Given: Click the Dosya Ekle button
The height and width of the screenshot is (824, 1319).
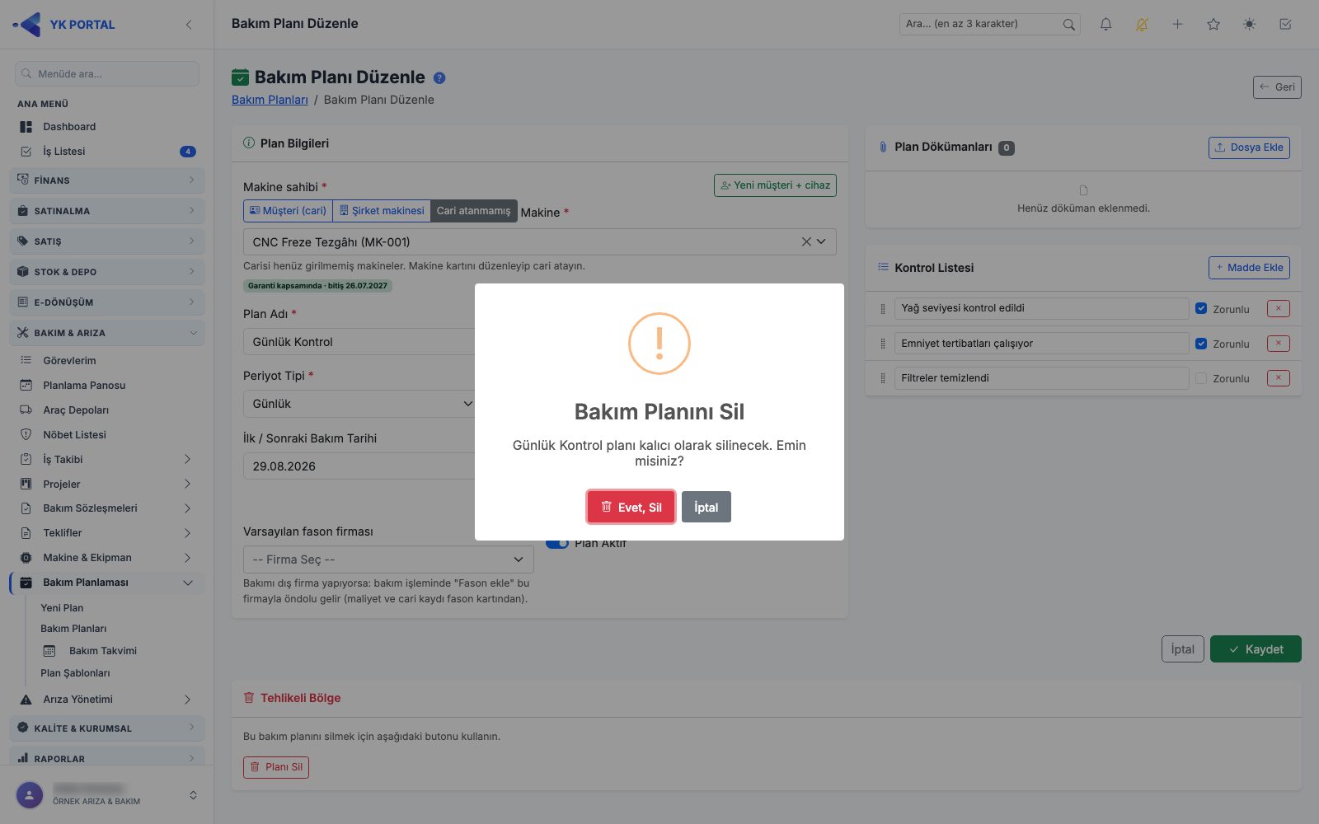Looking at the screenshot, I should coord(1249,147).
